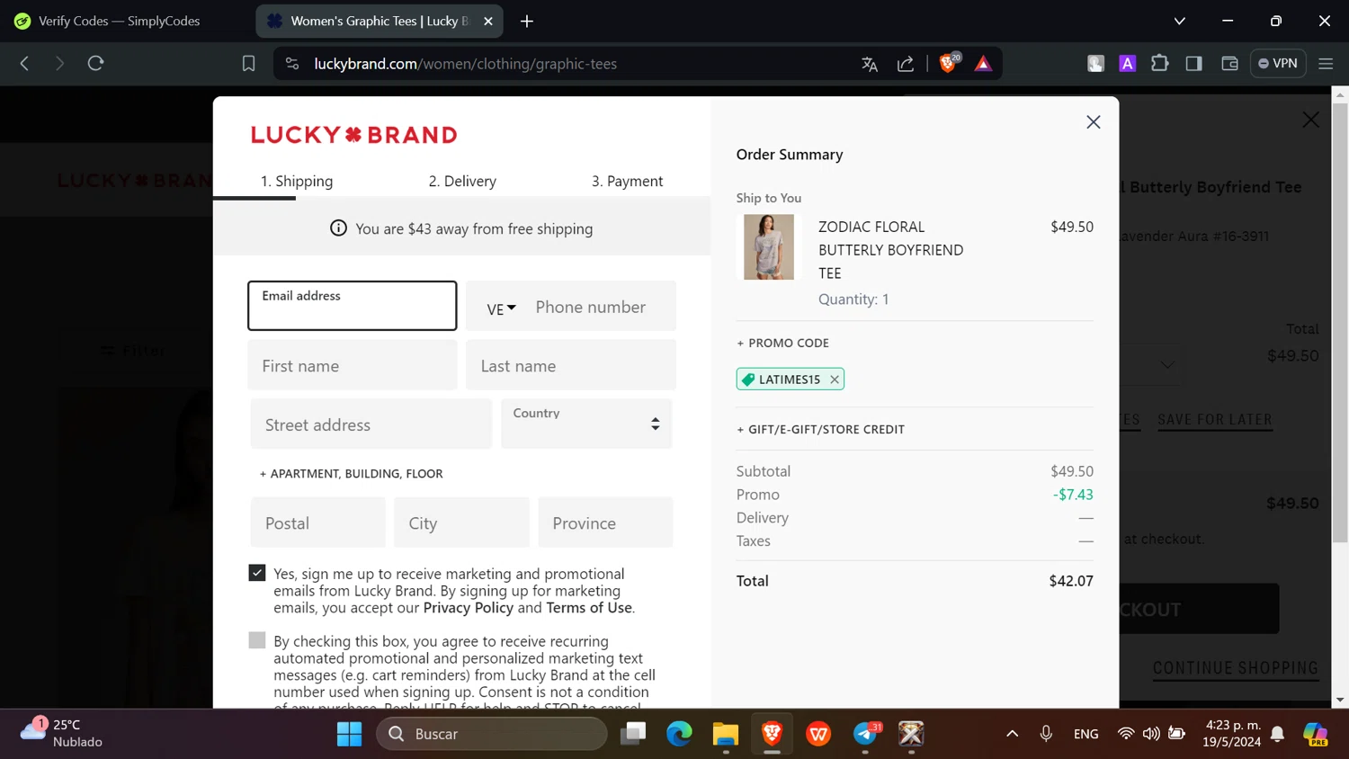Go to the 2. Delivery step
Viewport: 1349px width, 759px height.
pyautogui.click(x=462, y=181)
